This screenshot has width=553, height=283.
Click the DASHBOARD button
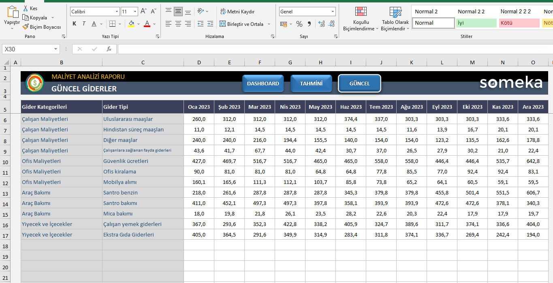coord(263,83)
